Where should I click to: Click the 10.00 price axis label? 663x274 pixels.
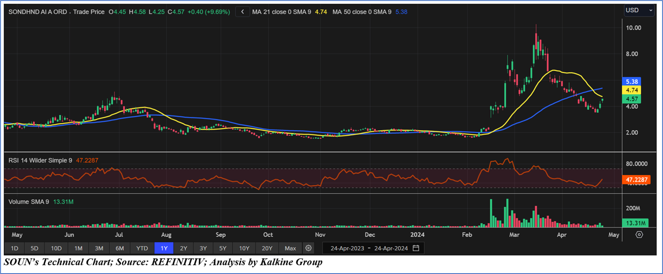point(633,28)
